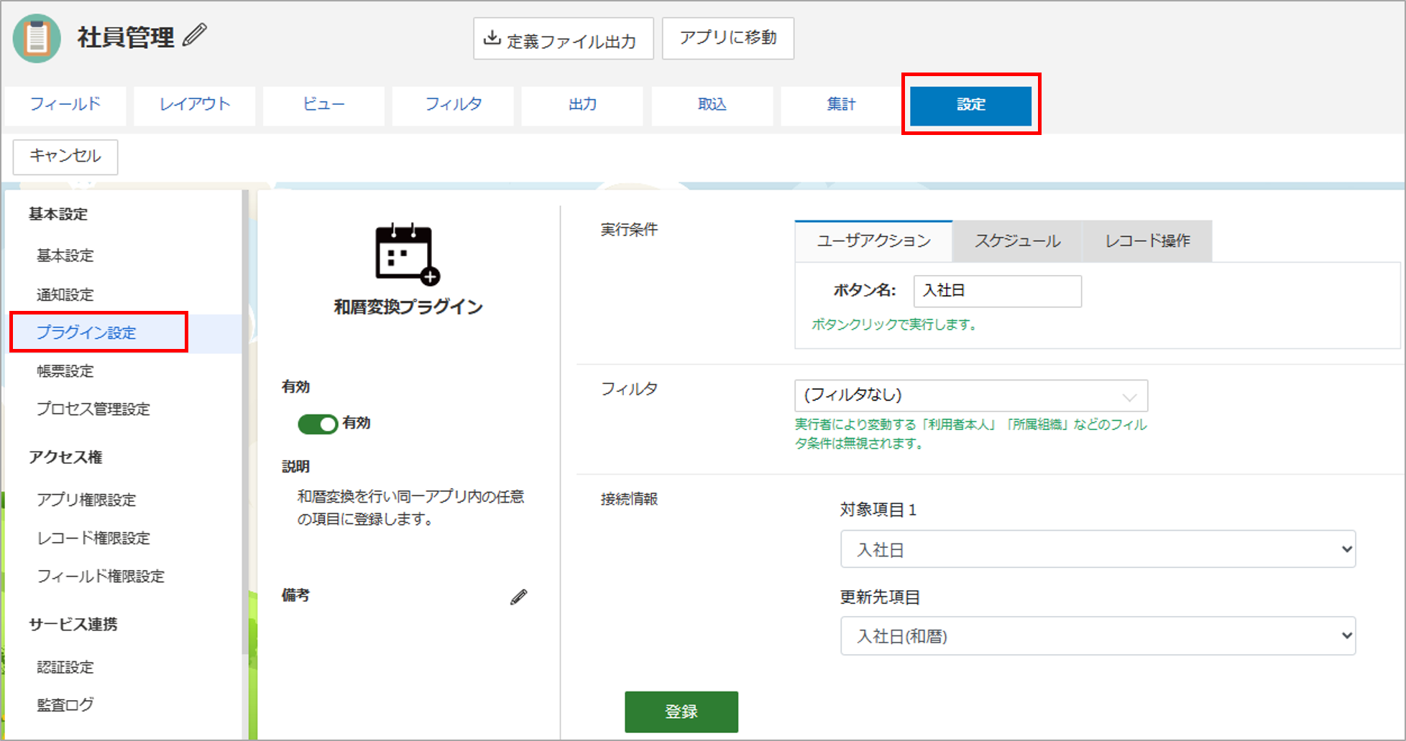Screen dimensions: 1406x741
Task: Open 基本設定 item in sidebar list
Action: [65, 256]
